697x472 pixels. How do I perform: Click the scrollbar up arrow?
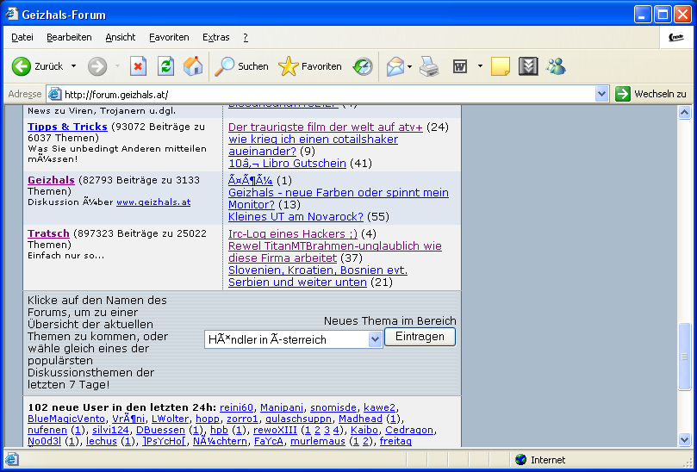[685, 112]
